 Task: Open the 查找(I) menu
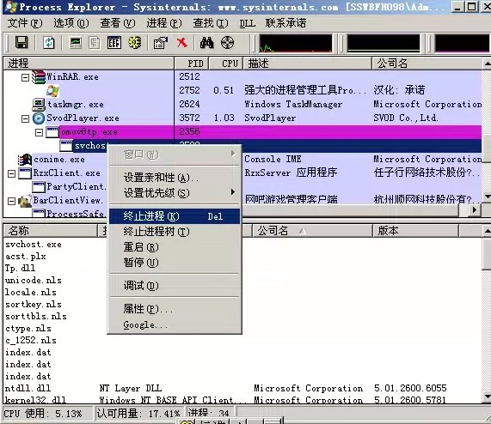[x=211, y=23]
